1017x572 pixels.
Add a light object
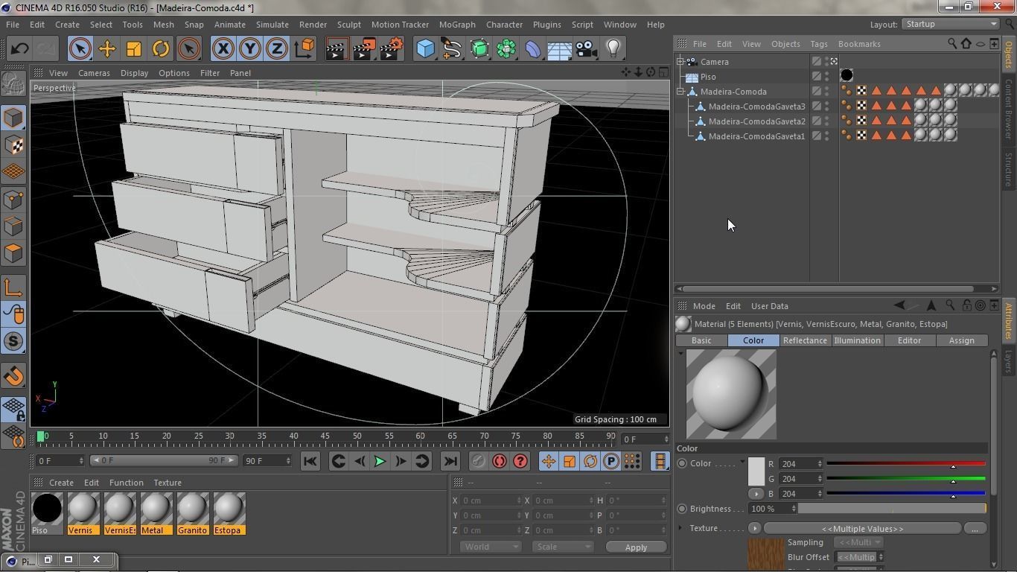(613, 49)
